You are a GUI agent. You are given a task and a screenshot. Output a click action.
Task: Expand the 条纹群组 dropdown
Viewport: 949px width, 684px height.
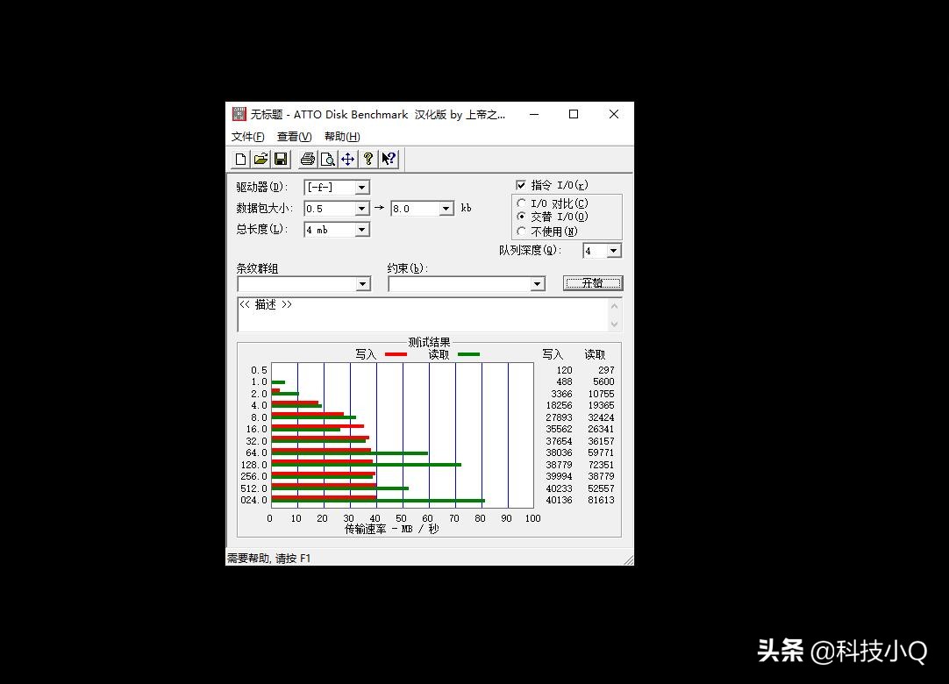pos(362,284)
